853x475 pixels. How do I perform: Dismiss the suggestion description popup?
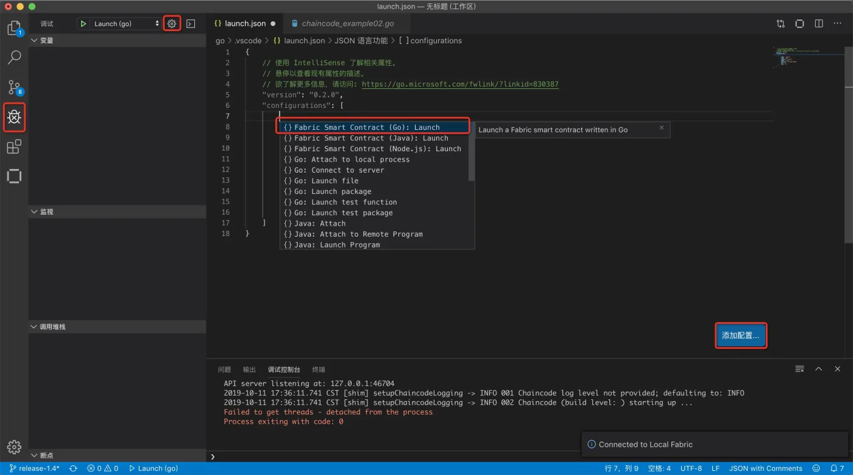click(662, 128)
